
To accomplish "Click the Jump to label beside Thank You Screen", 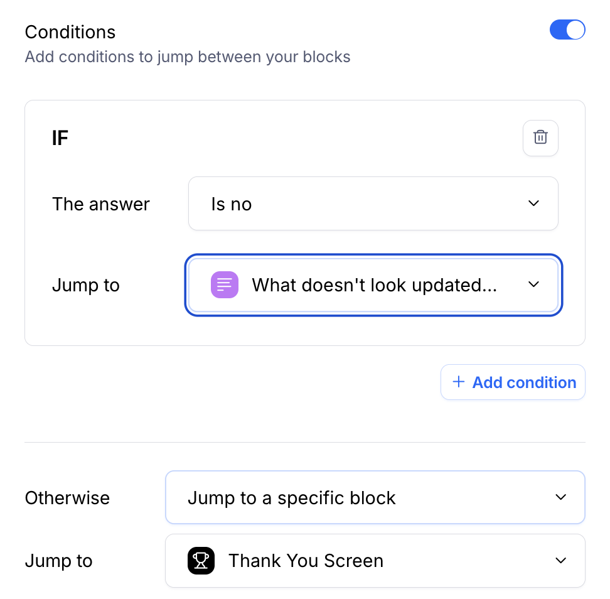I will pyautogui.click(x=58, y=561).
